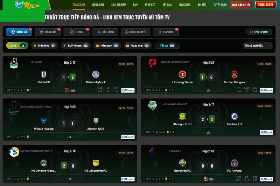Click the Liaoning Tieren team crest
Viewport: 280px width, 186px height.
(182, 74)
